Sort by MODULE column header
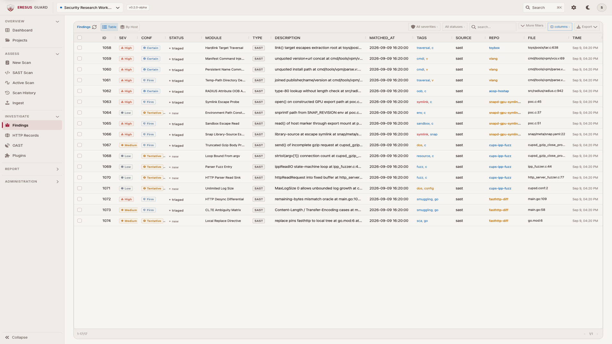The height and width of the screenshot is (344, 612). pos(213,38)
